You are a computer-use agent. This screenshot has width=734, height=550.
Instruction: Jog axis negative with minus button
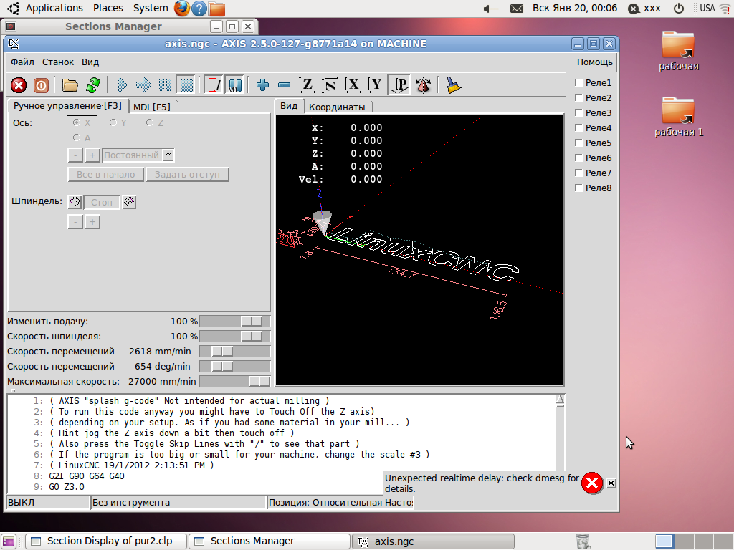75,155
